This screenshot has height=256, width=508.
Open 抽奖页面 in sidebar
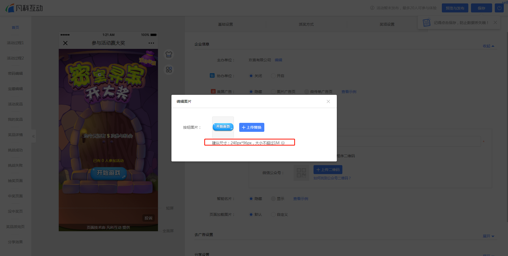coord(15,181)
